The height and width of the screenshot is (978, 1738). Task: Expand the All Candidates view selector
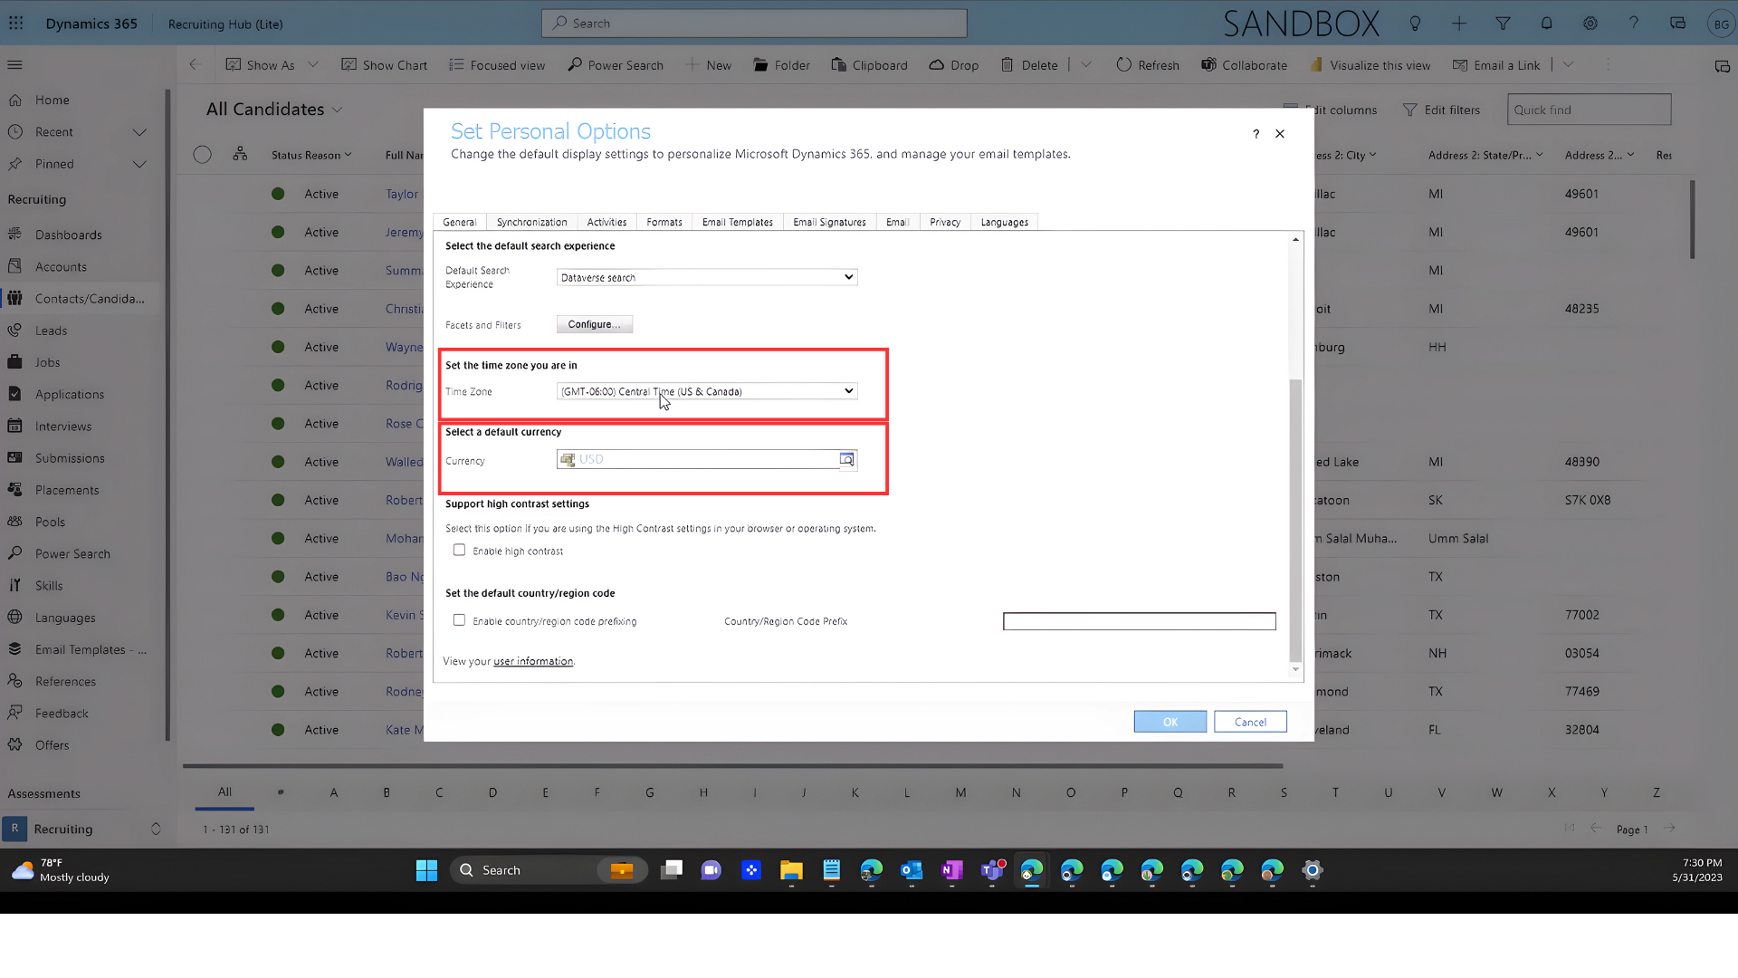point(338,110)
